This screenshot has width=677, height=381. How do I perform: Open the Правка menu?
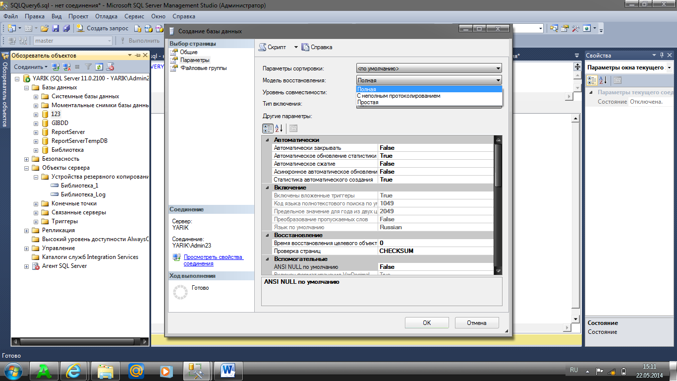(x=35, y=16)
